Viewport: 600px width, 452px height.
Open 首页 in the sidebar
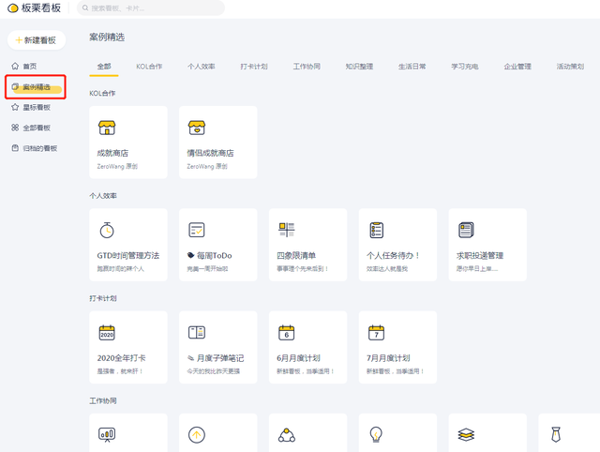30,67
